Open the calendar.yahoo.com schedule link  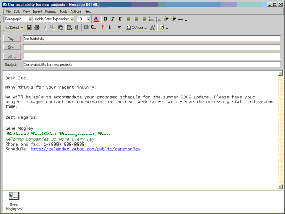(x=85, y=149)
